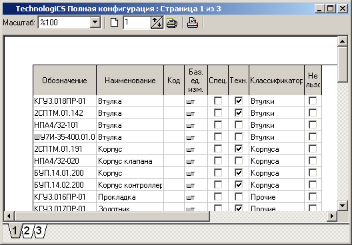Switch to page tab 3

point(39,230)
